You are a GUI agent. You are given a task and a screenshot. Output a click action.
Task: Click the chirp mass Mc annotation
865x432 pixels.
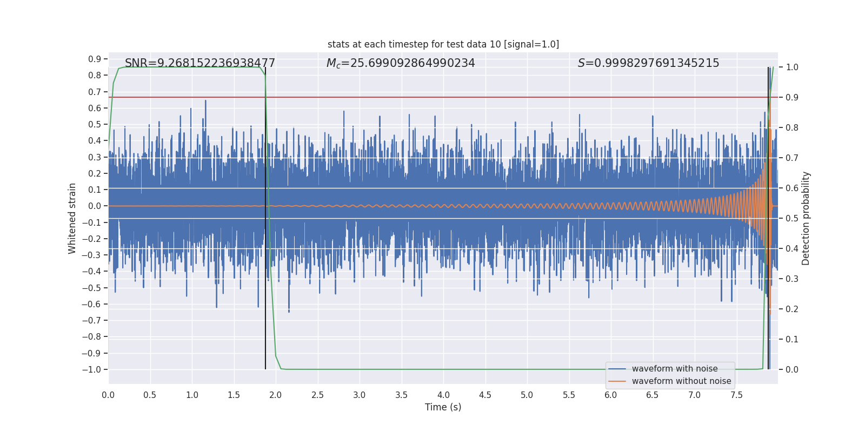tap(400, 63)
